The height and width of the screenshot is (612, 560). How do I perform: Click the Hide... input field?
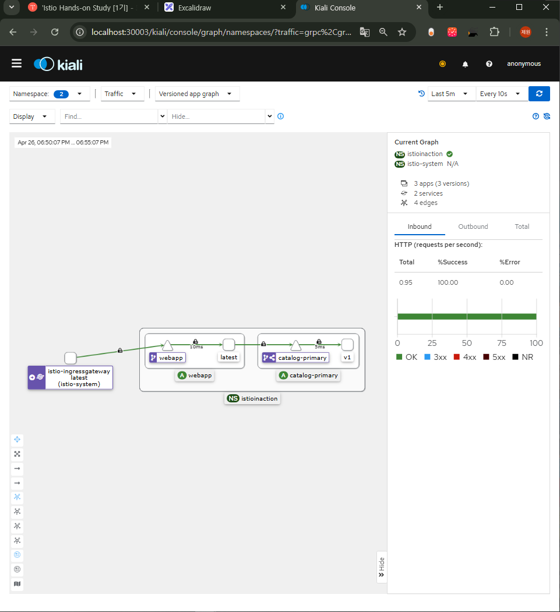[x=217, y=116]
